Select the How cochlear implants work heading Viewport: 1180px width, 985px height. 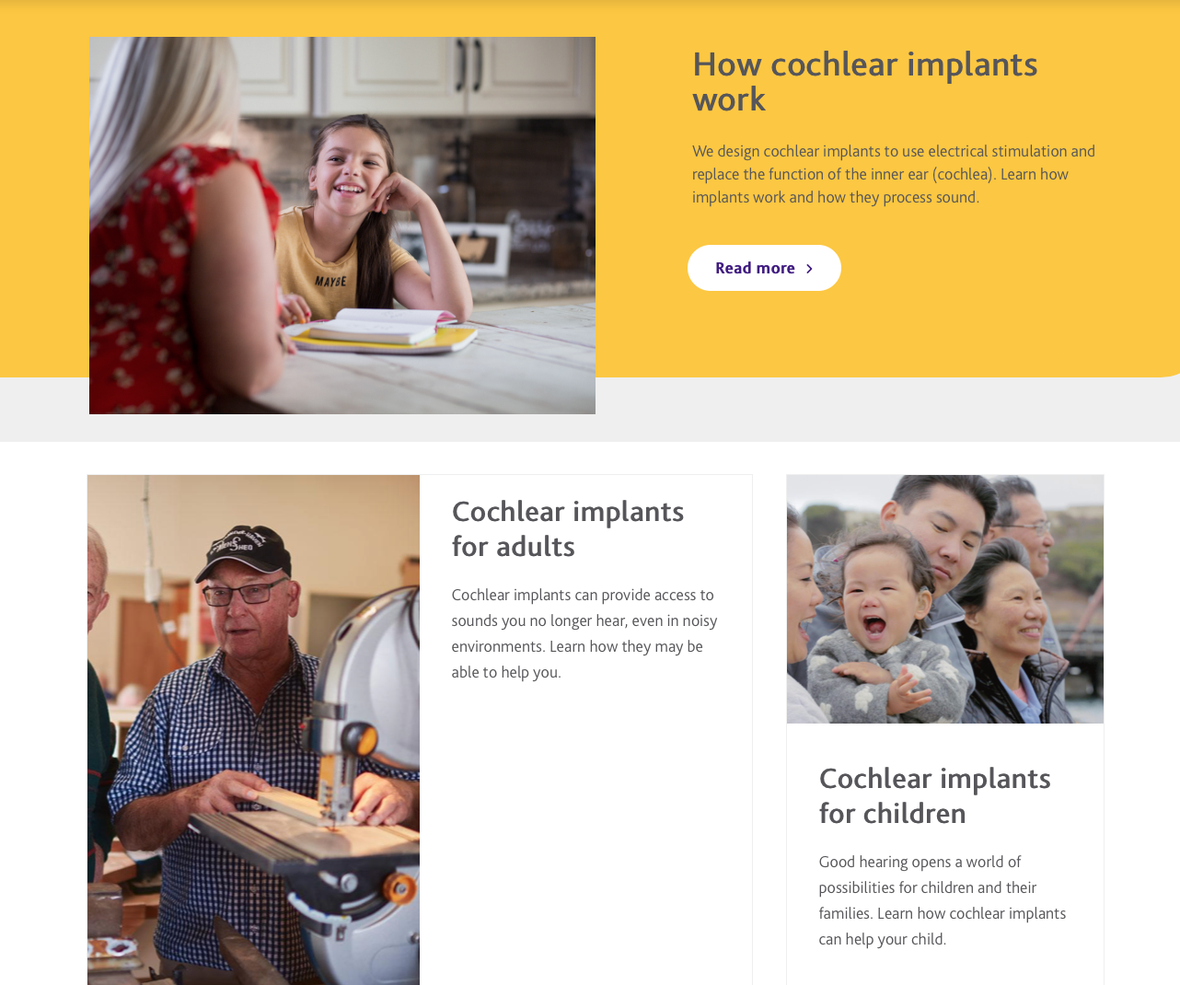click(x=865, y=81)
